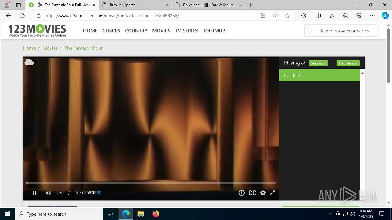Open Task View on taskbar
Screen dimensions: 392x220
(x=110, y=214)
